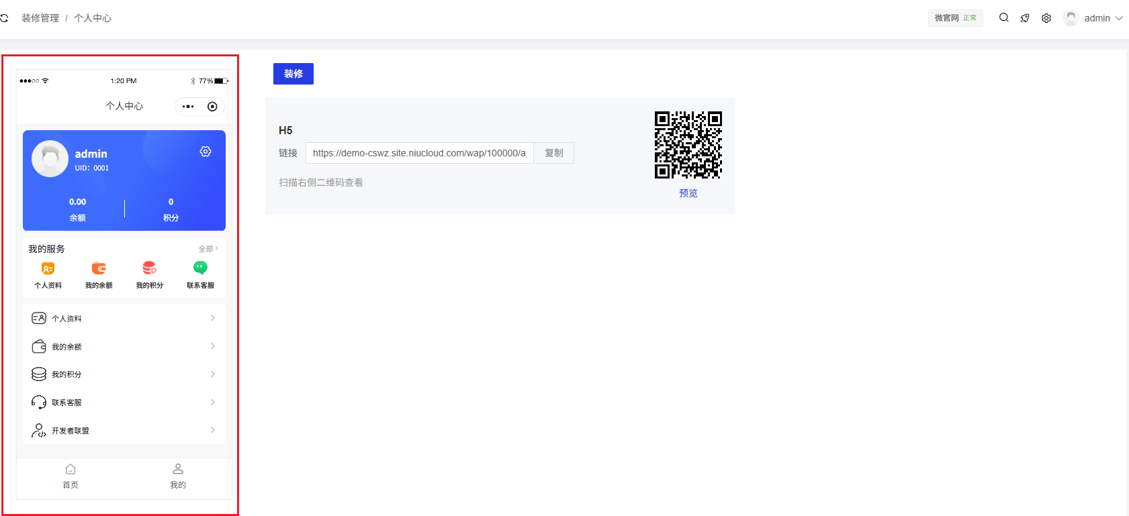Click the three-dots capsule menu button
1129x516 pixels.
188,107
